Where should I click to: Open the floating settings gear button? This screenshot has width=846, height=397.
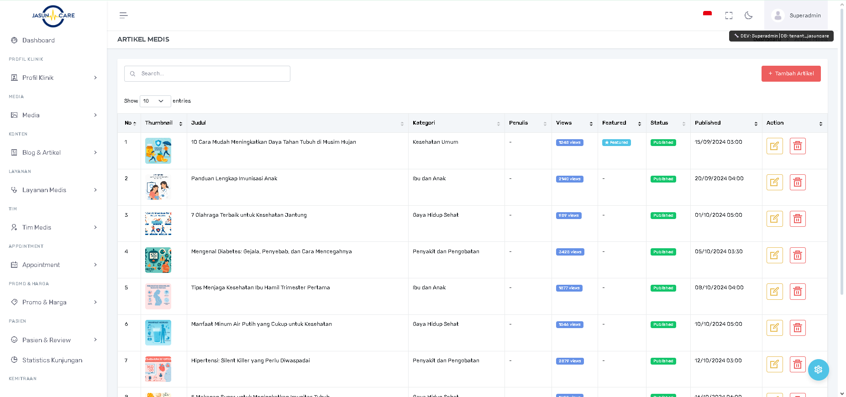818,370
